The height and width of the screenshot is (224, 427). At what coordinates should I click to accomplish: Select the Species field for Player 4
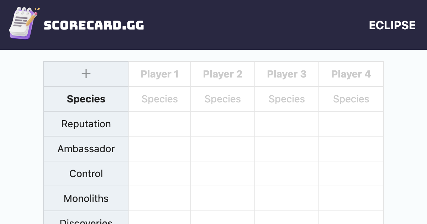[x=351, y=99]
